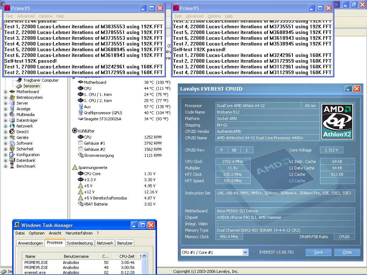367x275 pixels.
Task: Expand the Motherboard tree node
Action: [5, 92]
